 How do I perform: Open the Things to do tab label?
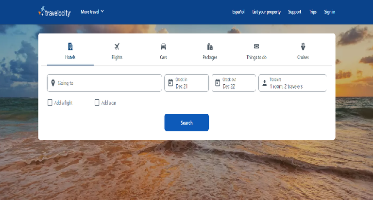[256, 57]
